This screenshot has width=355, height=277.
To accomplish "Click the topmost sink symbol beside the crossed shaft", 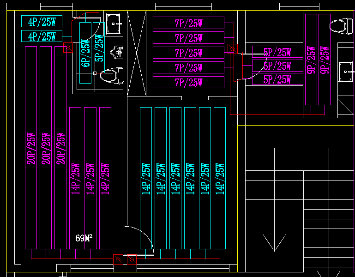I will (114, 23).
